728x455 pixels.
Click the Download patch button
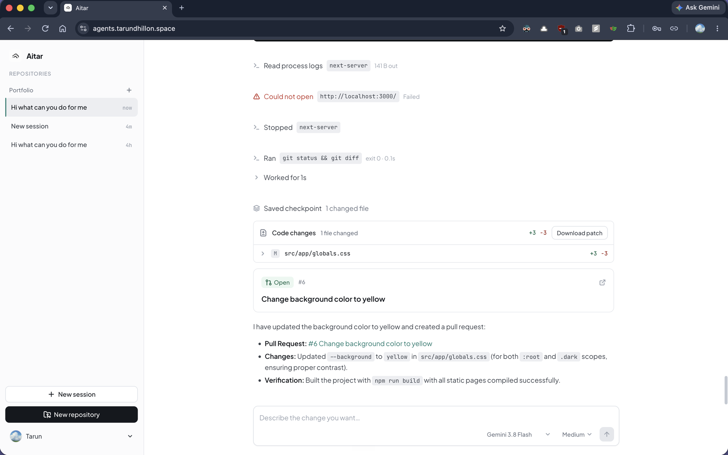(x=579, y=233)
